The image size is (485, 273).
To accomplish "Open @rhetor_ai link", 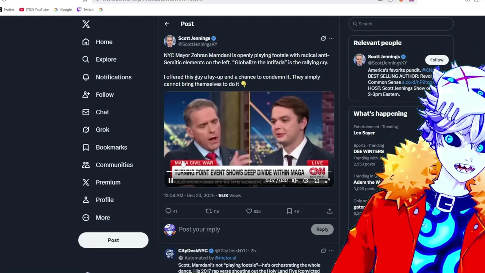I will click(225, 258).
